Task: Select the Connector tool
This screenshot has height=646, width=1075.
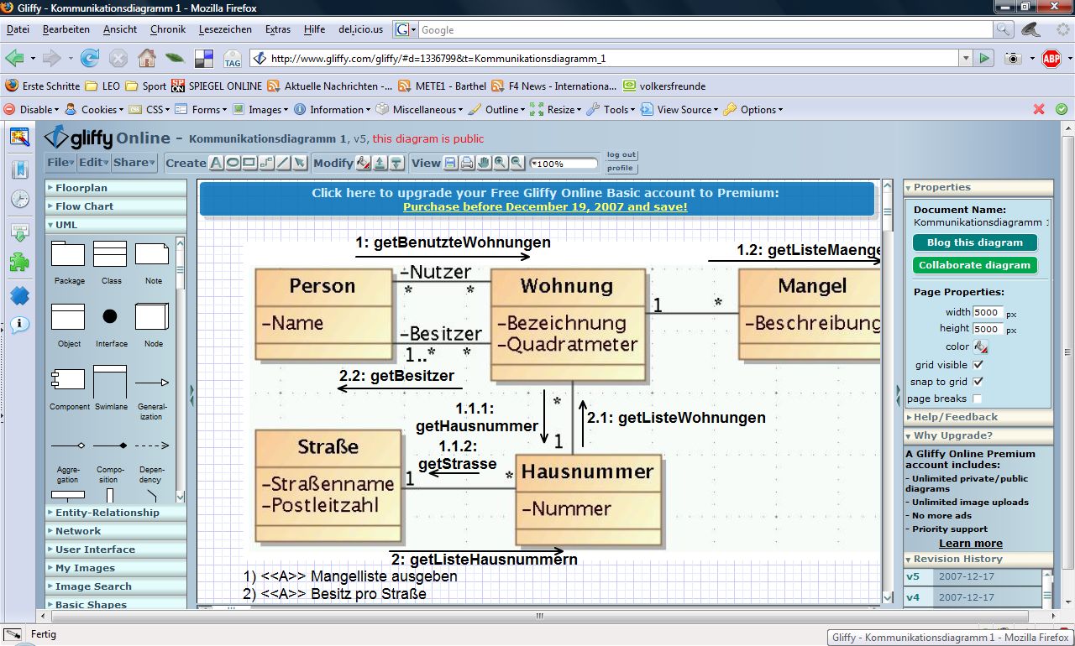Action: pyautogui.click(x=266, y=163)
